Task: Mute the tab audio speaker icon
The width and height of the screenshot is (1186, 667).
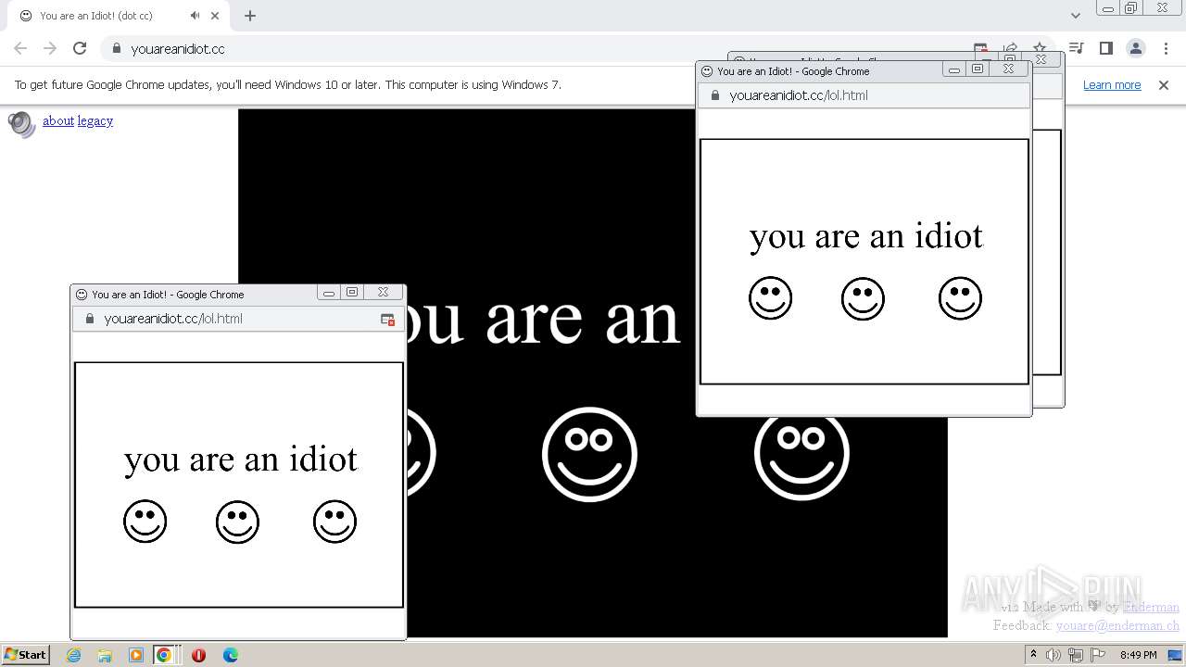Action: pos(195,16)
